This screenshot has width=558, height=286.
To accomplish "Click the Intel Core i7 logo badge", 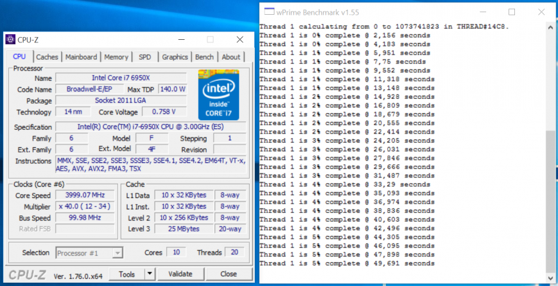I will click(218, 94).
